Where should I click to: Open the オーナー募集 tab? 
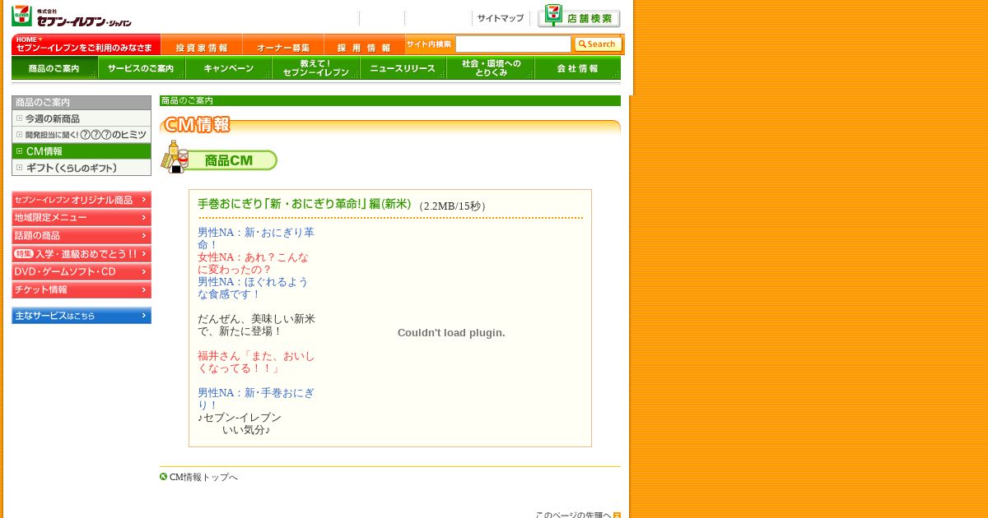click(283, 44)
